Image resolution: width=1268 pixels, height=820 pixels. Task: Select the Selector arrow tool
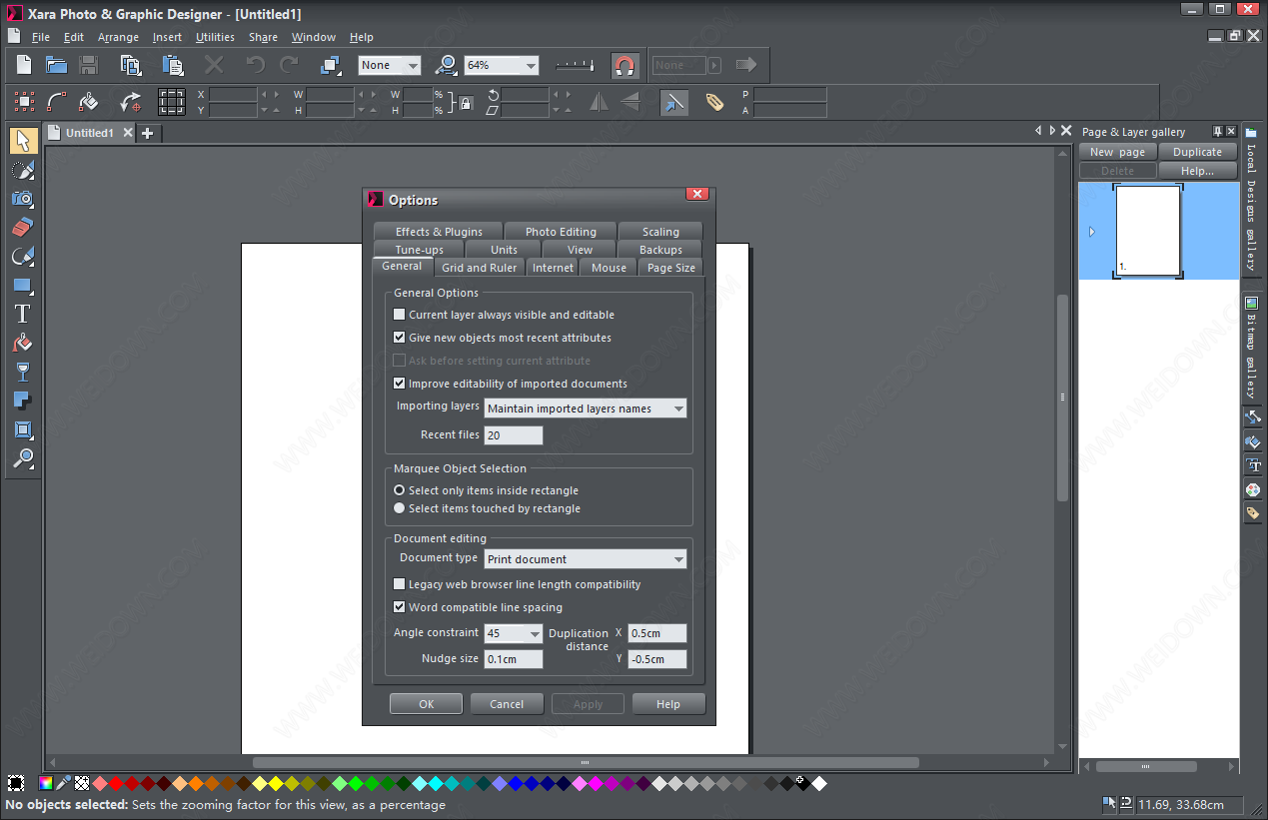[x=23, y=141]
